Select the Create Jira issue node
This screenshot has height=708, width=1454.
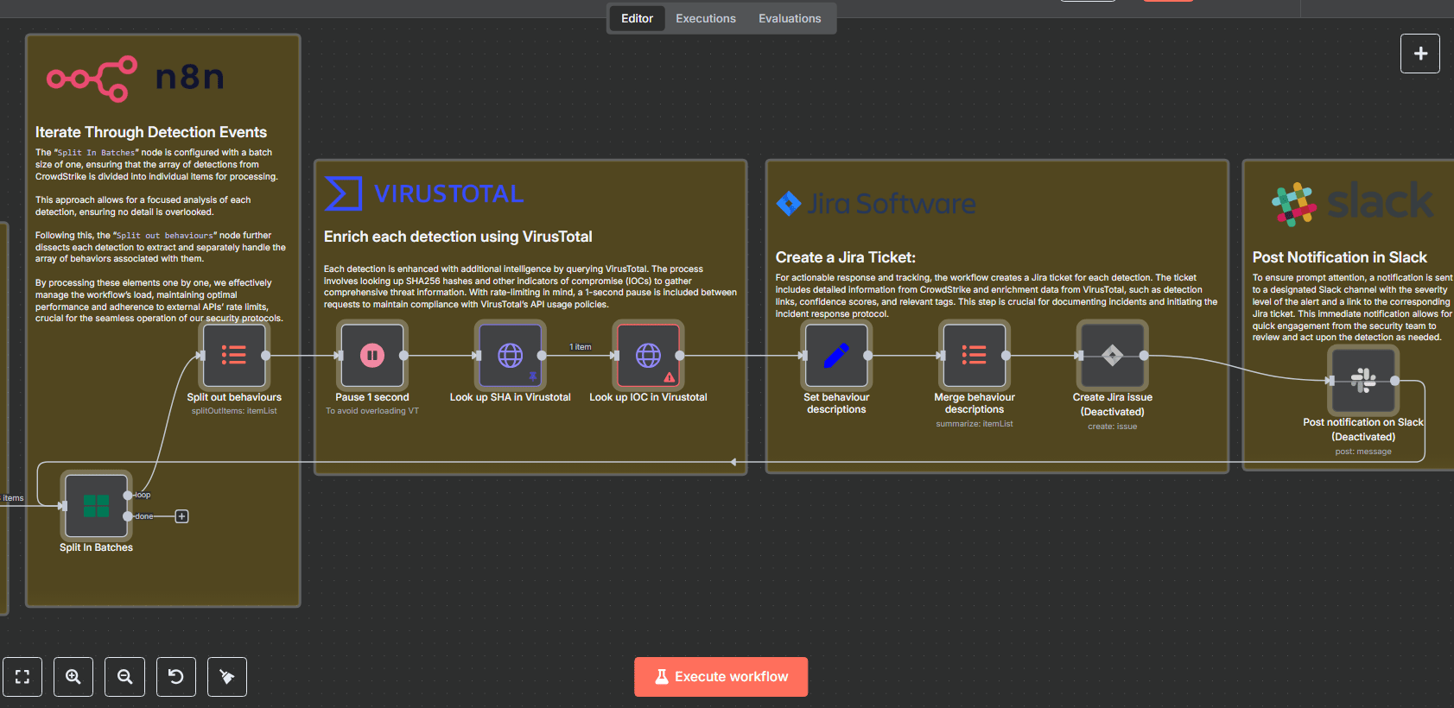[1113, 355]
